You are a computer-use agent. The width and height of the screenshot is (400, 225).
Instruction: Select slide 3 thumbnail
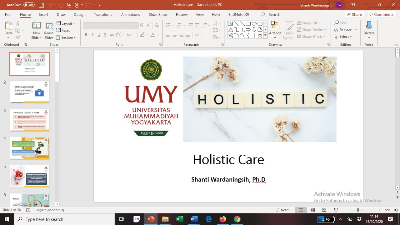(30, 120)
